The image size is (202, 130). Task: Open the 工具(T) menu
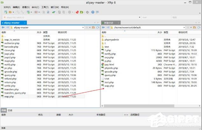coord(45,7)
